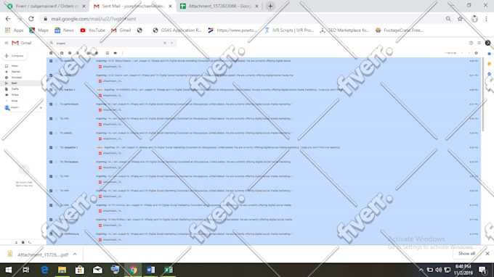The height and width of the screenshot is (277, 494).
Task: Uncheck the email addressed to rwgazette
Action: tap(51, 148)
